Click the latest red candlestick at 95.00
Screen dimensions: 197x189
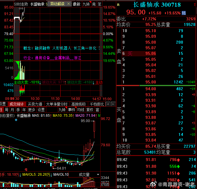[94, 129]
